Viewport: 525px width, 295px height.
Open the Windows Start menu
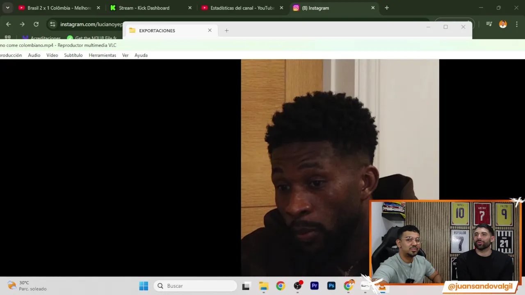[144, 286]
